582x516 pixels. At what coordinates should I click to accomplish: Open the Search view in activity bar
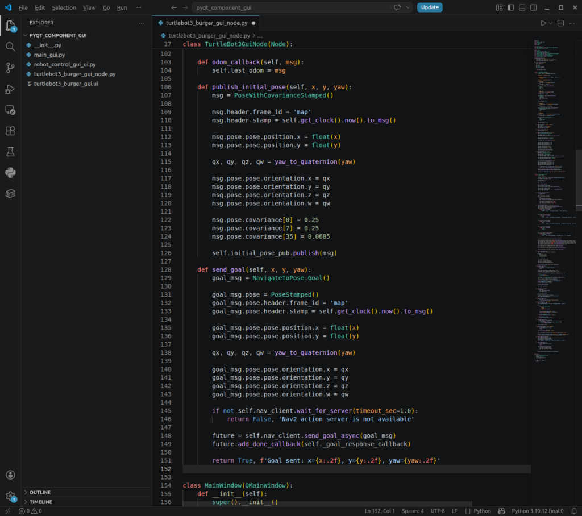coord(10,47)
